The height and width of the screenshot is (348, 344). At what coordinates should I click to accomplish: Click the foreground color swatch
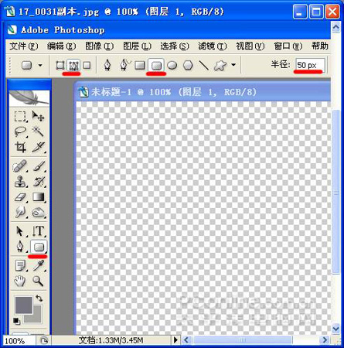click(24, 305)
